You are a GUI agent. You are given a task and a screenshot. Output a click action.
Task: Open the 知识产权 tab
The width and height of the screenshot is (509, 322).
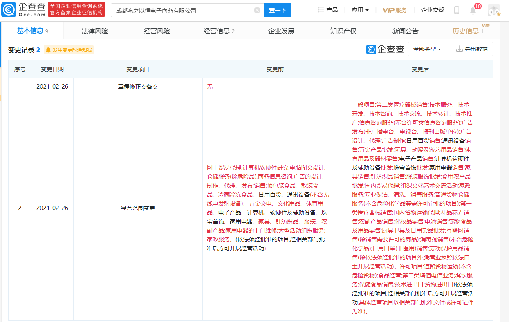343,31
